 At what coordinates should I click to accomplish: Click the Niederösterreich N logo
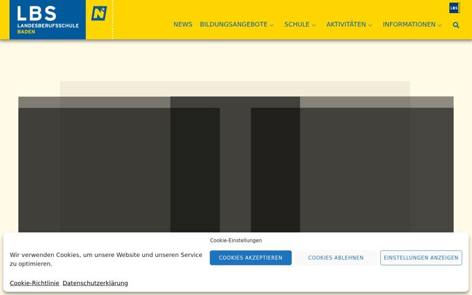(x=99, y=14)
